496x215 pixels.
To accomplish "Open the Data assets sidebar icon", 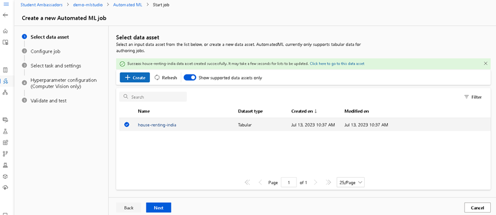I will [5, 119].
